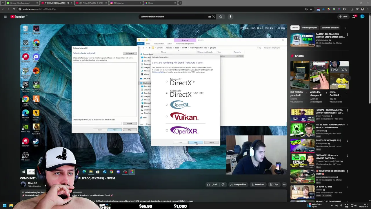Click Download button under video

click(258, 184)
